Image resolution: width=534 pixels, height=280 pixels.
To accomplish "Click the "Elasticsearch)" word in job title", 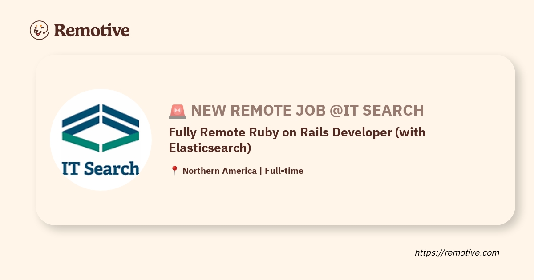I will click(210, 148).
